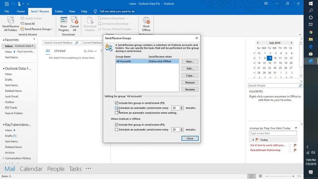Open File Explorer from the taskbar
This screenshot has width=318, height=179.
311,39
